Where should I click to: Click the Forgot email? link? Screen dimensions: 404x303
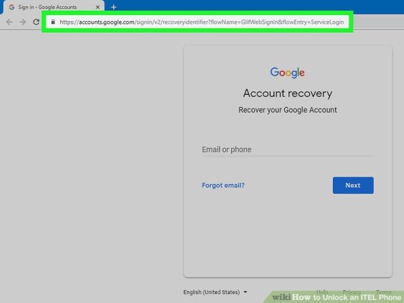[x=223, y=186]
